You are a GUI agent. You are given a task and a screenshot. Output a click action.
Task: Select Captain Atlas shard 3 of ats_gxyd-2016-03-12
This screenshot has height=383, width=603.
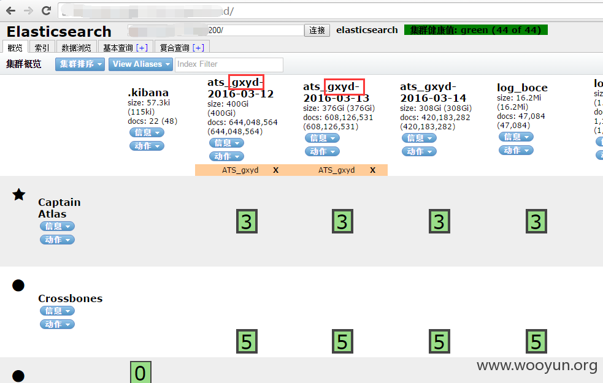click(x=247, y=221)
